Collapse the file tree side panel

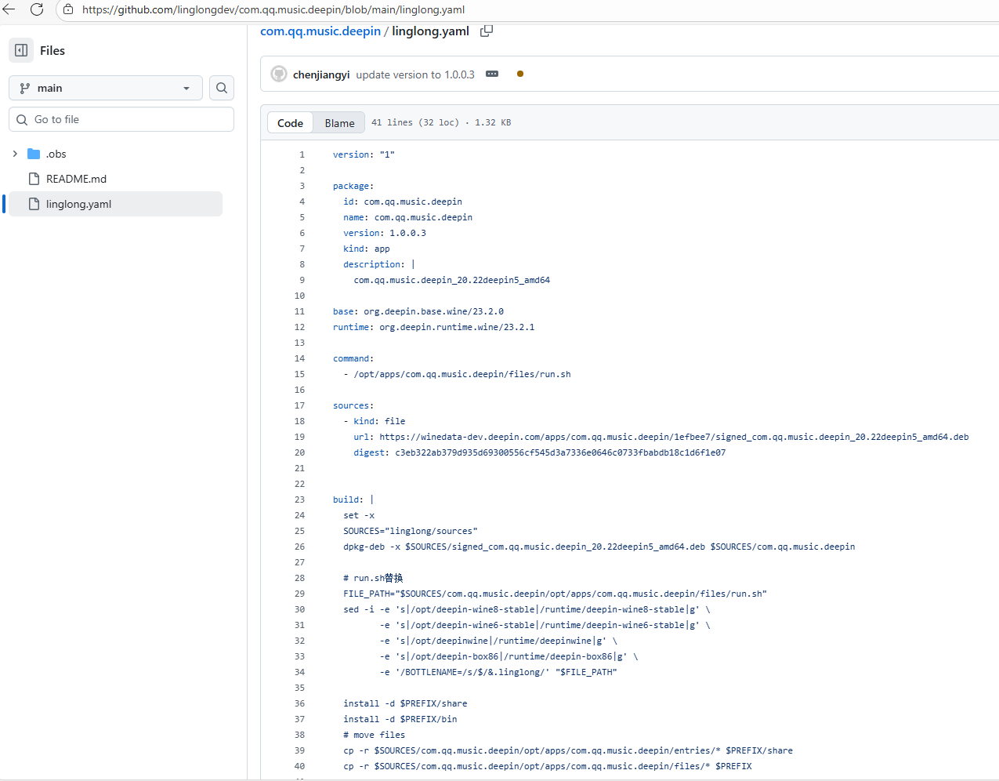[x=21, y=50]
